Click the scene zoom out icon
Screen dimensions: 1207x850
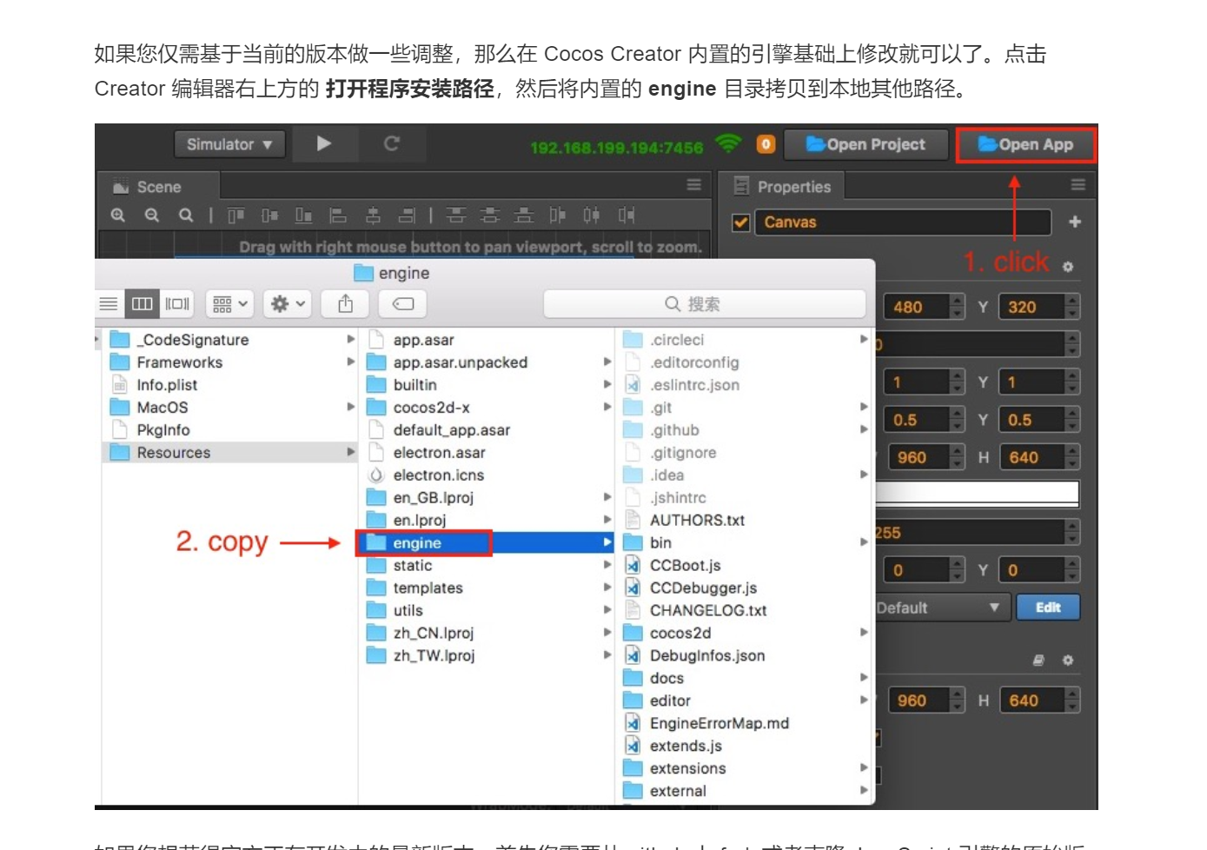(152, 215)
